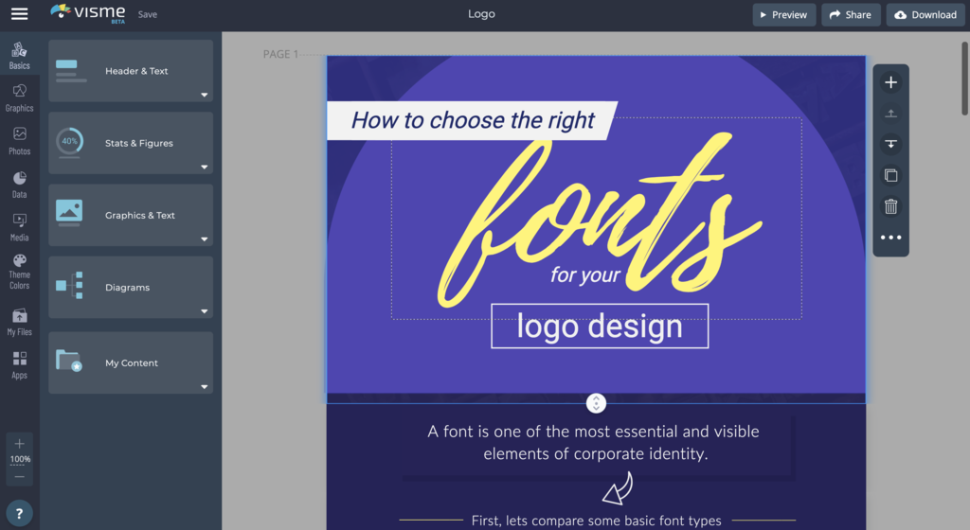Viewport: 970px width, 530px height.
Task: Select the My Content label
Action: [132, 363]
